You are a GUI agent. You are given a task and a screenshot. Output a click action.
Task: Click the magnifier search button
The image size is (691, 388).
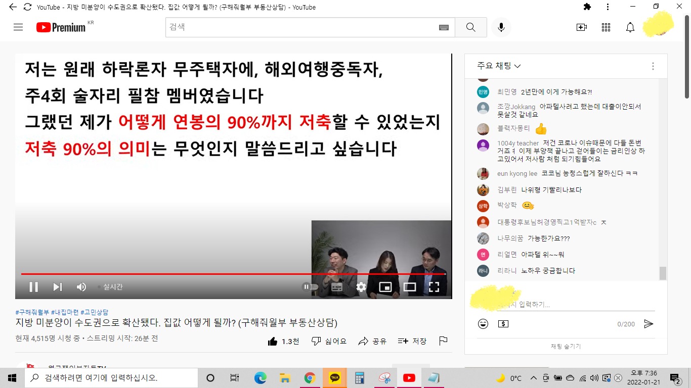pos(471,27)
